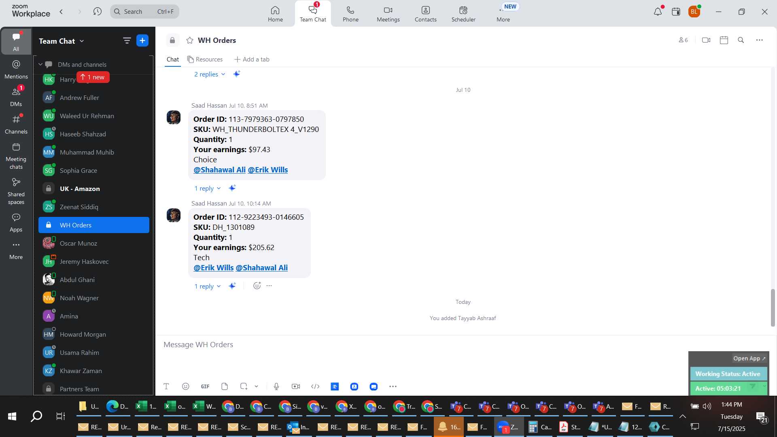Click the 1 new messages indicator
This screenshot has width=777, height=437.
coord(93,77)
